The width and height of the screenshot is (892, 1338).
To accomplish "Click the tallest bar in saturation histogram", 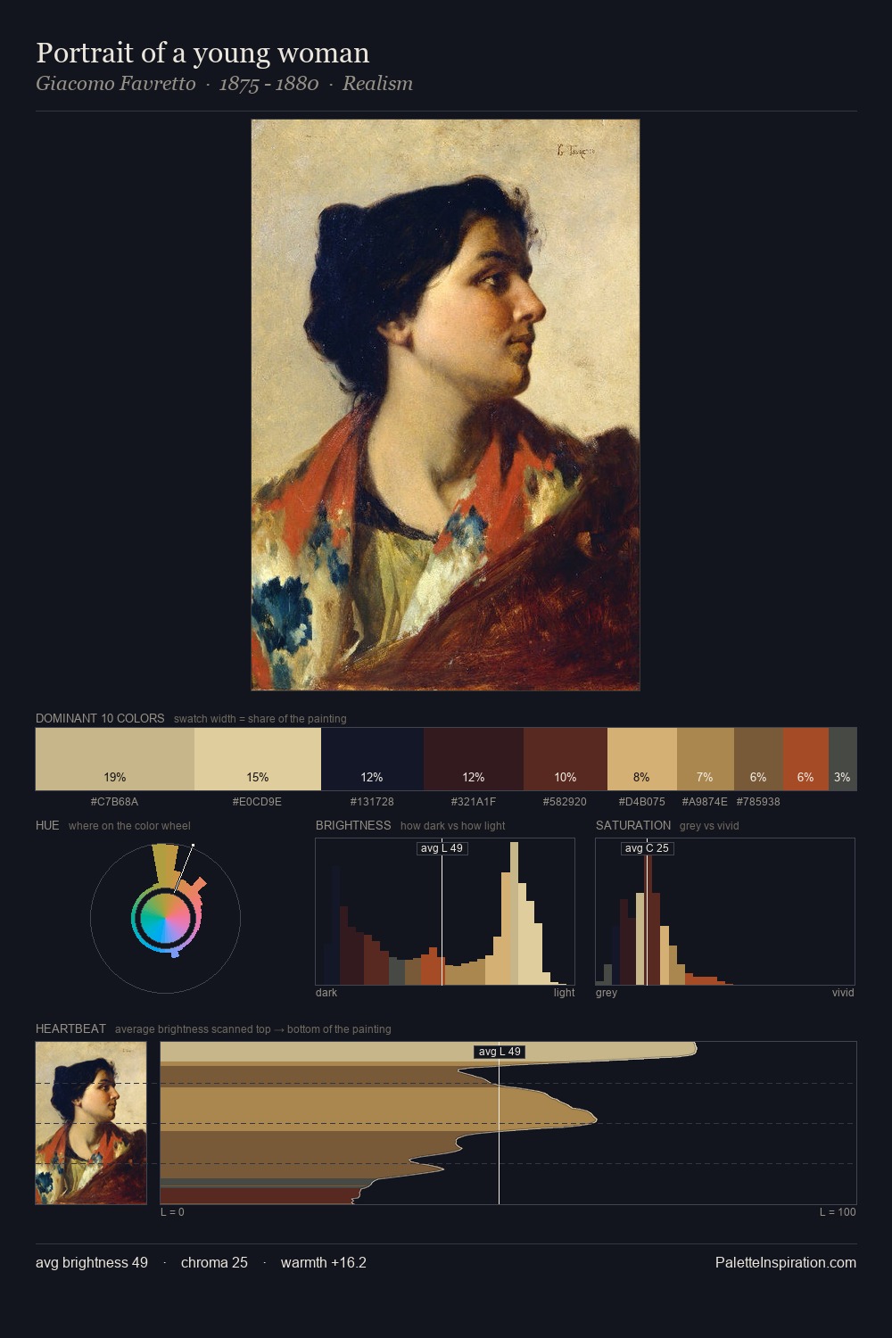I will tap(648, 920).
